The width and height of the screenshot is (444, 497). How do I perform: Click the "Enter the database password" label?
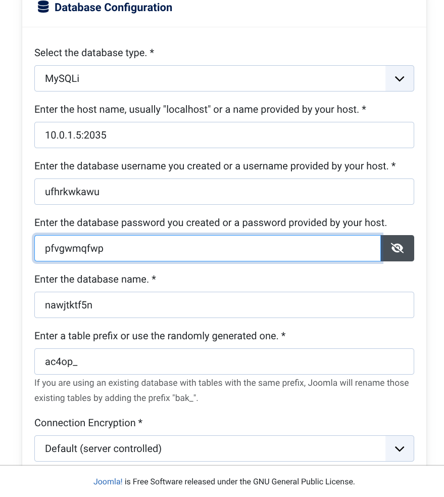tap(210, 222)
